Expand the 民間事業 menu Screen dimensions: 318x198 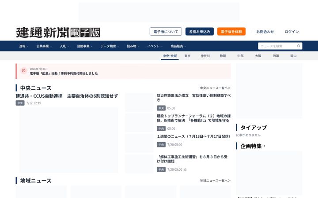(x=84, y=46)
